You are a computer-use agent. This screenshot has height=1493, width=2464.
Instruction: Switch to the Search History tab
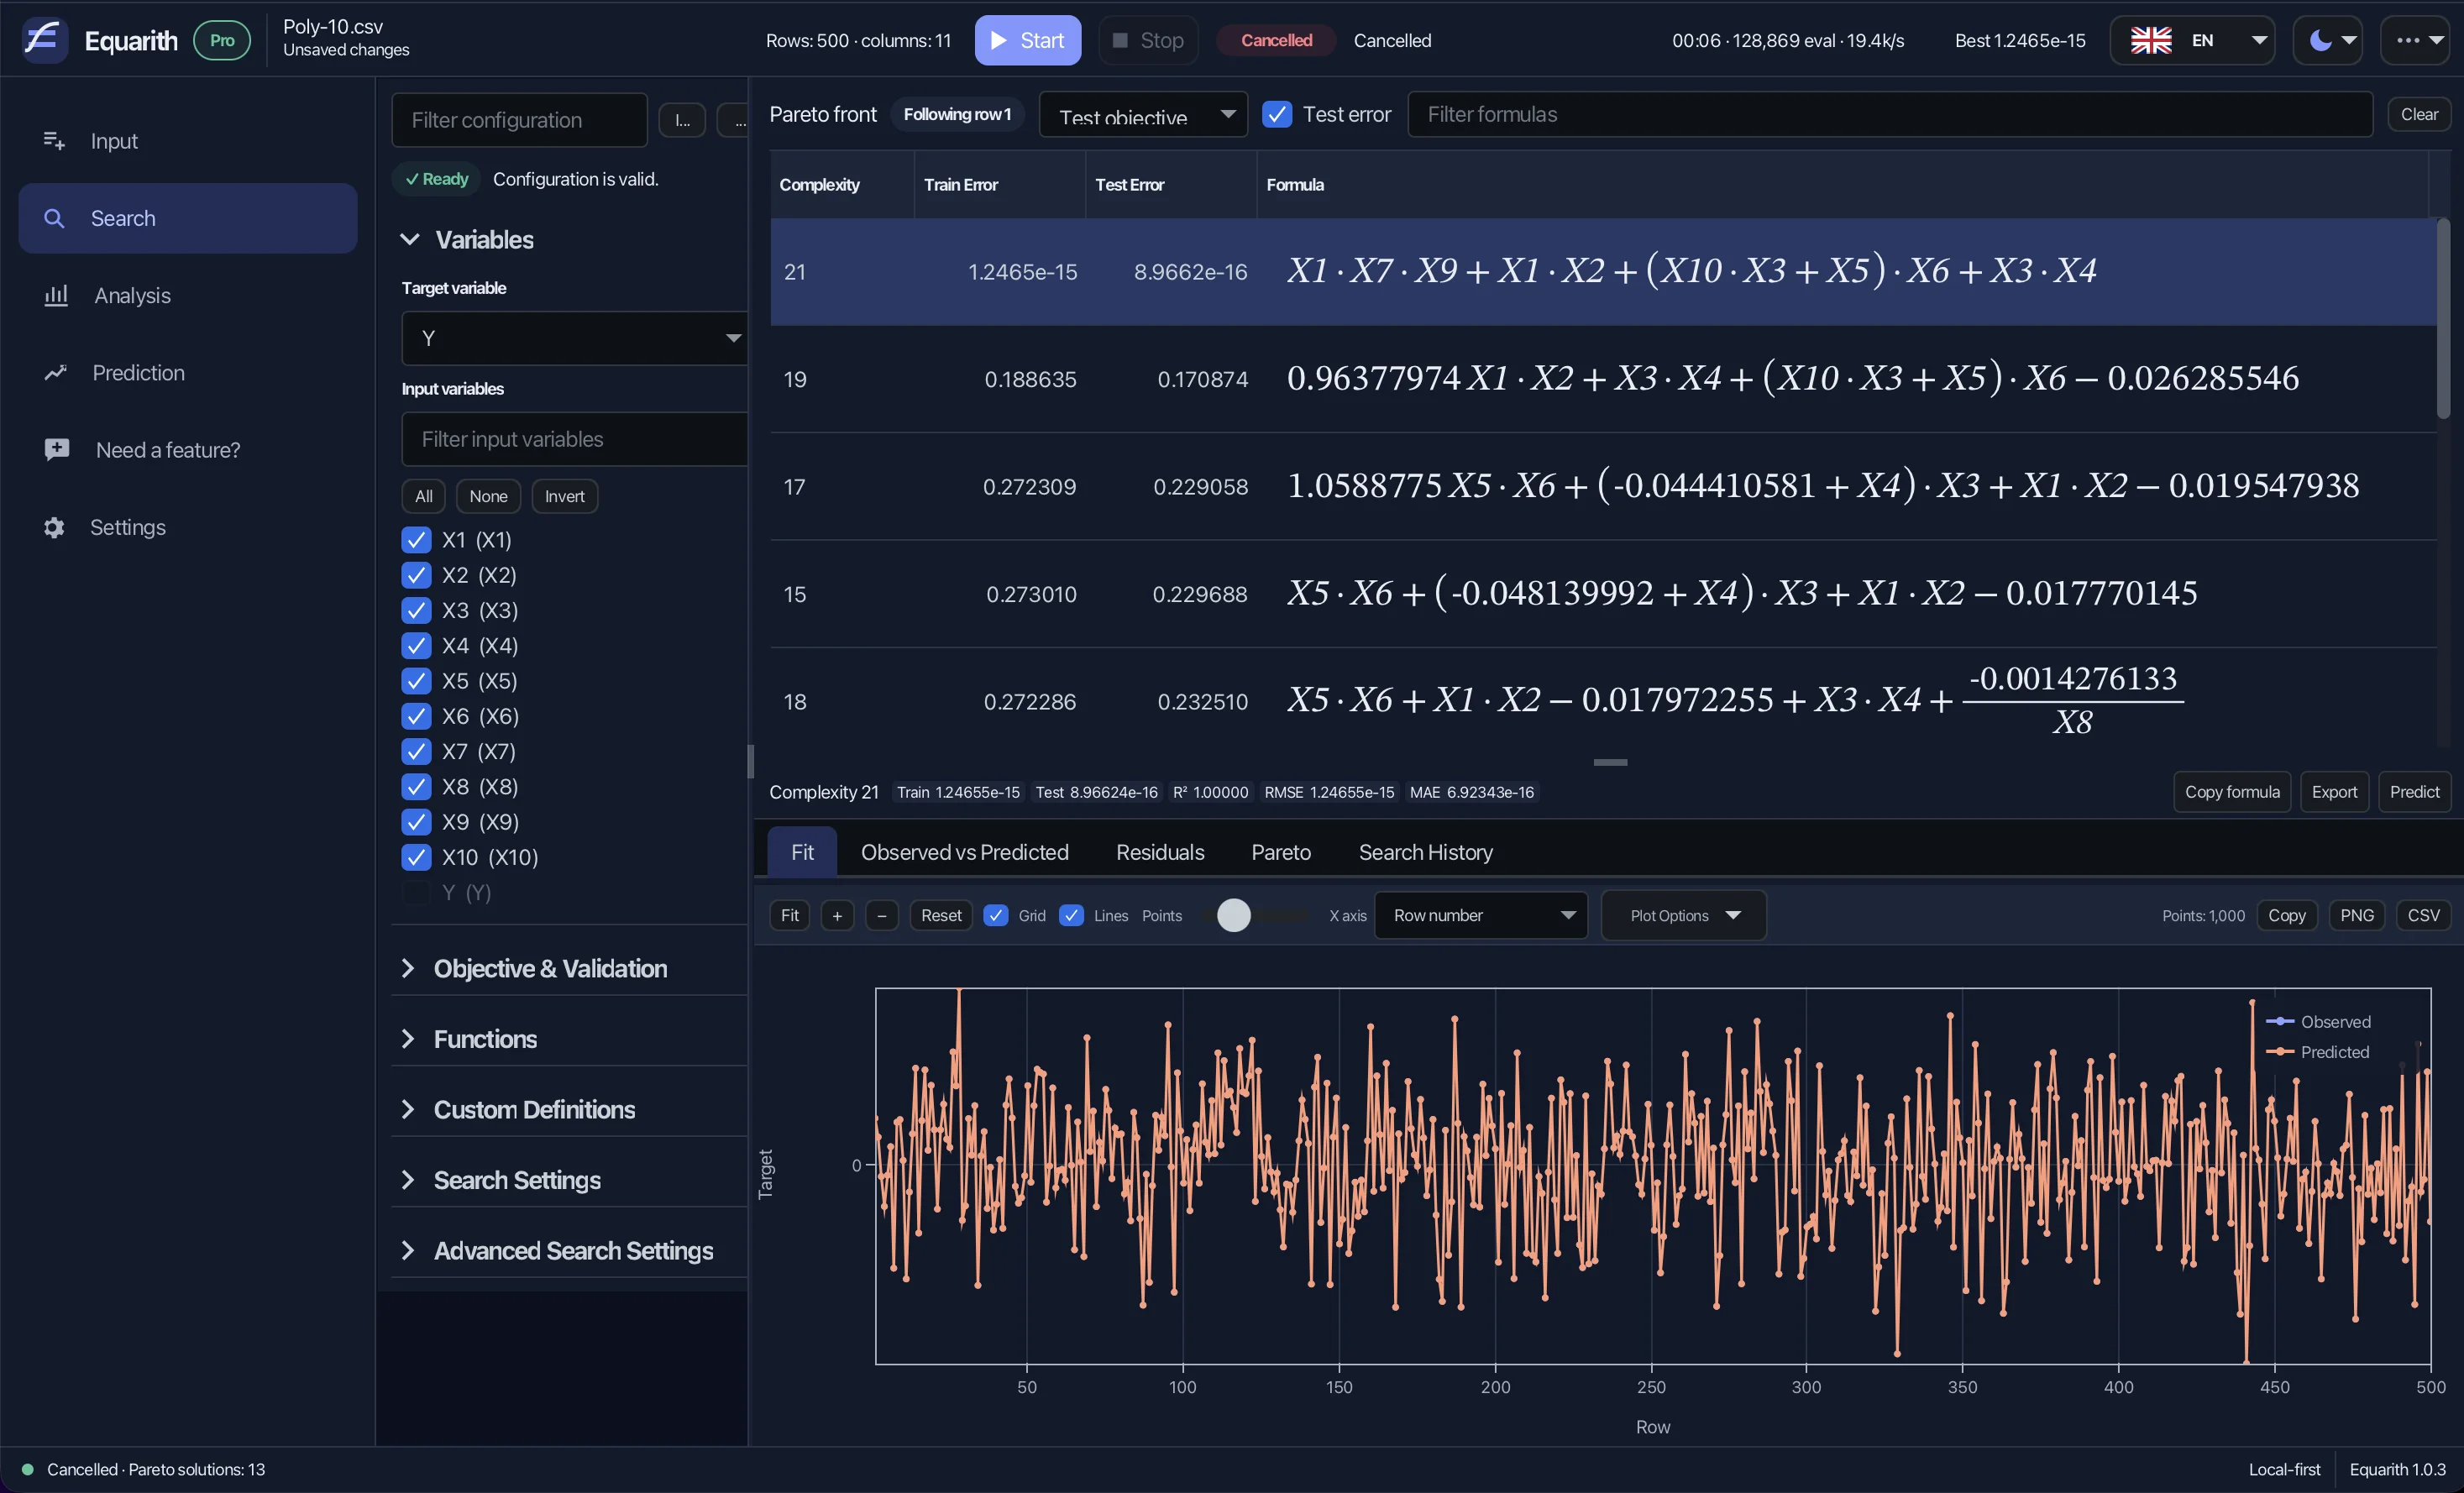1425,852
